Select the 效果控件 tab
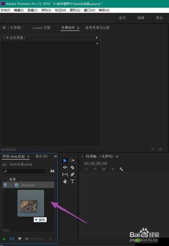 (x=68, y=28)
